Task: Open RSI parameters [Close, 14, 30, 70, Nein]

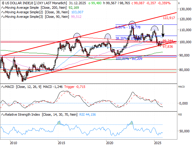Action: coord(60,114)
